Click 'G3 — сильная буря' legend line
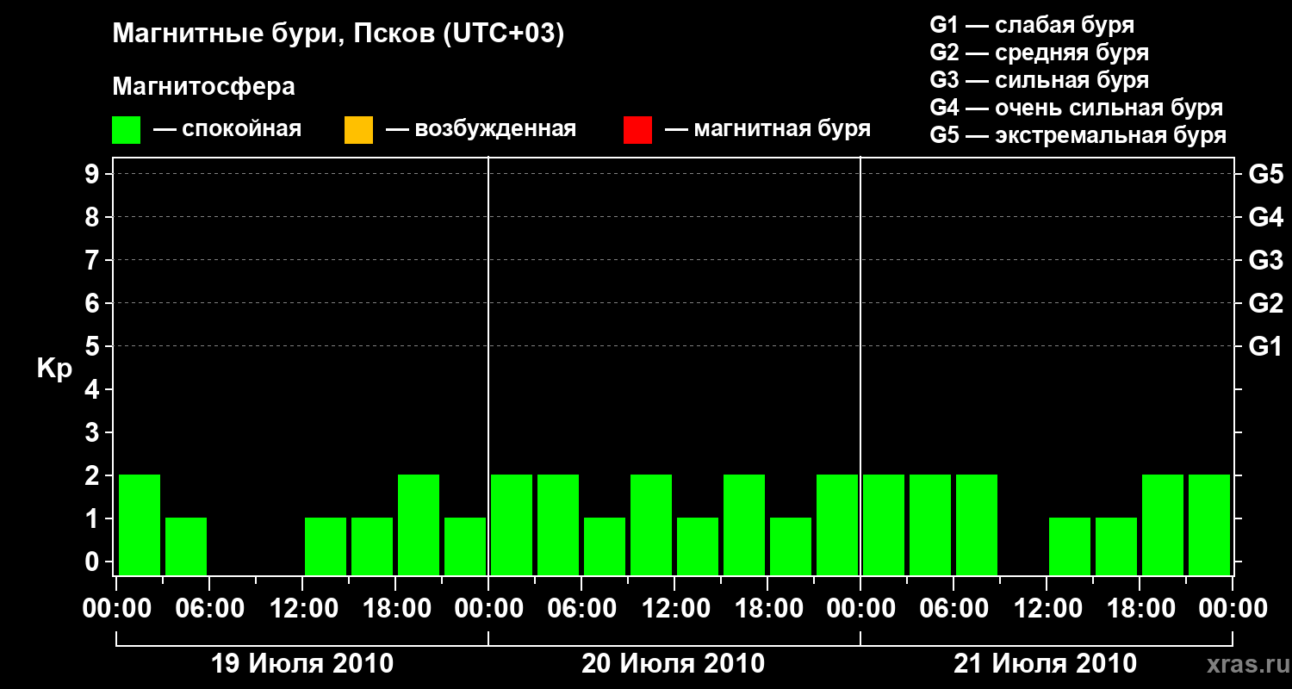This screenshot has height=689, width=1292. (x=1040, y=80)
